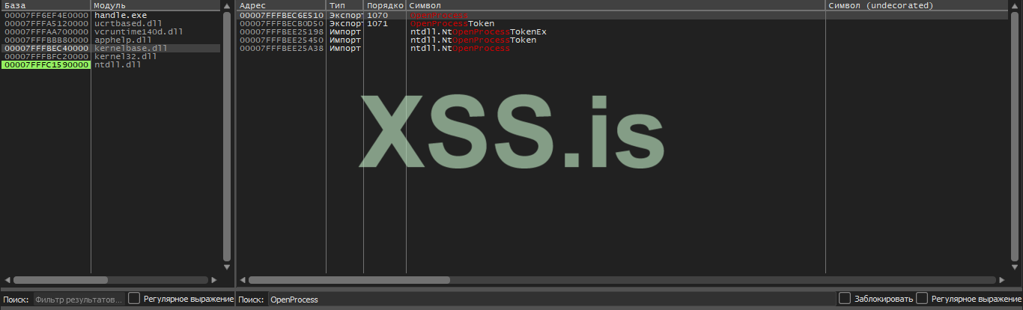Select symbol address 00007FFFBEE25A38
The width and height of the screenshot is (1023, 310).
coord(282,48)
